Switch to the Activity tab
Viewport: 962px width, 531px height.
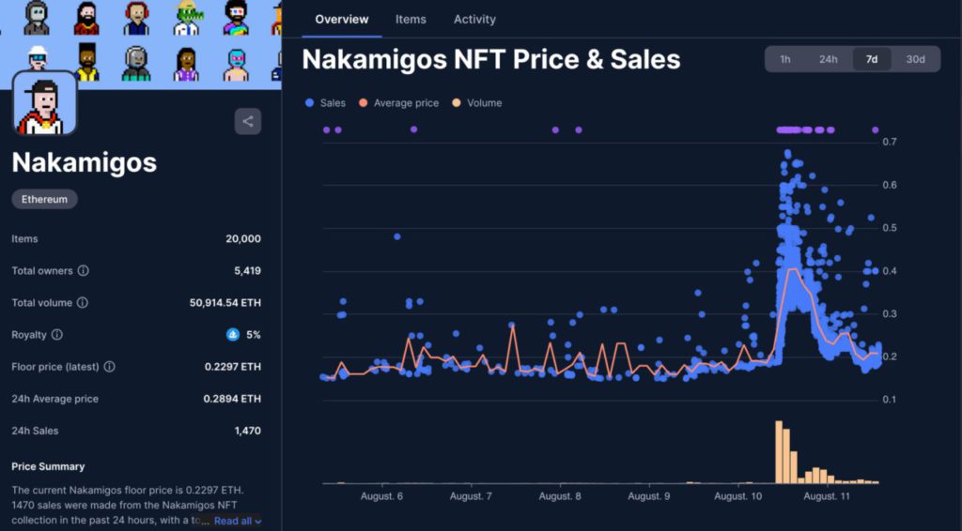[474, 19]
